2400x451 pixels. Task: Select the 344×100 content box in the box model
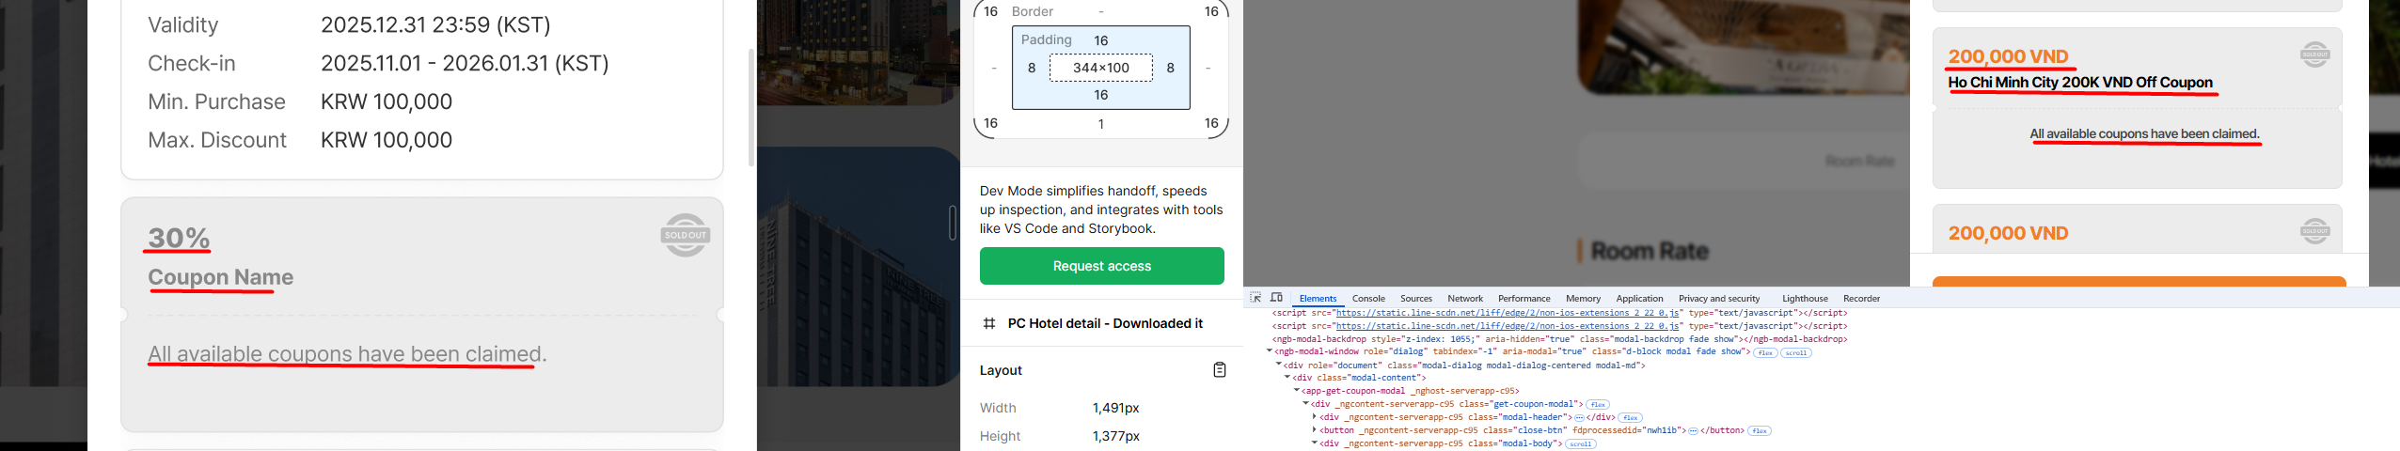pos(1100,68)
